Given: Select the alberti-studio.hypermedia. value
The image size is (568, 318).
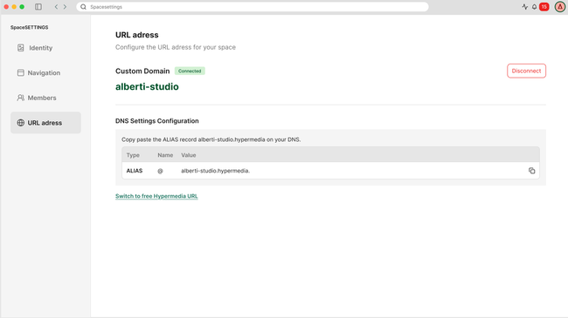Looking at the screenshot, I should coord(216,171).
